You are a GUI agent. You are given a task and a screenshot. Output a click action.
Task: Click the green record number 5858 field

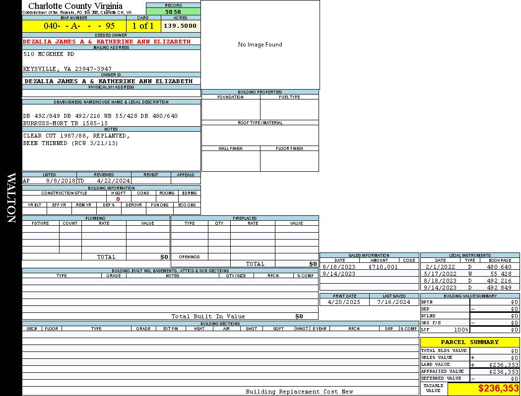pyautogui.click(x=173, y=11)
